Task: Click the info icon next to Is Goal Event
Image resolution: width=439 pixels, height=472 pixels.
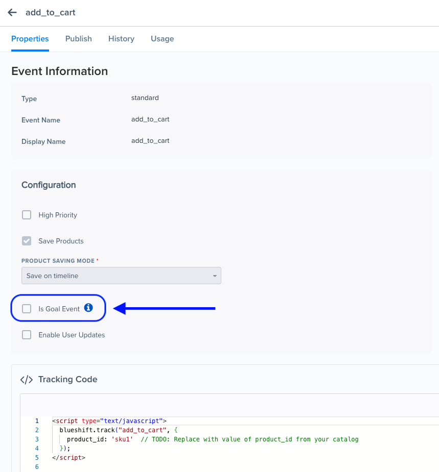Action: (88, 308)
